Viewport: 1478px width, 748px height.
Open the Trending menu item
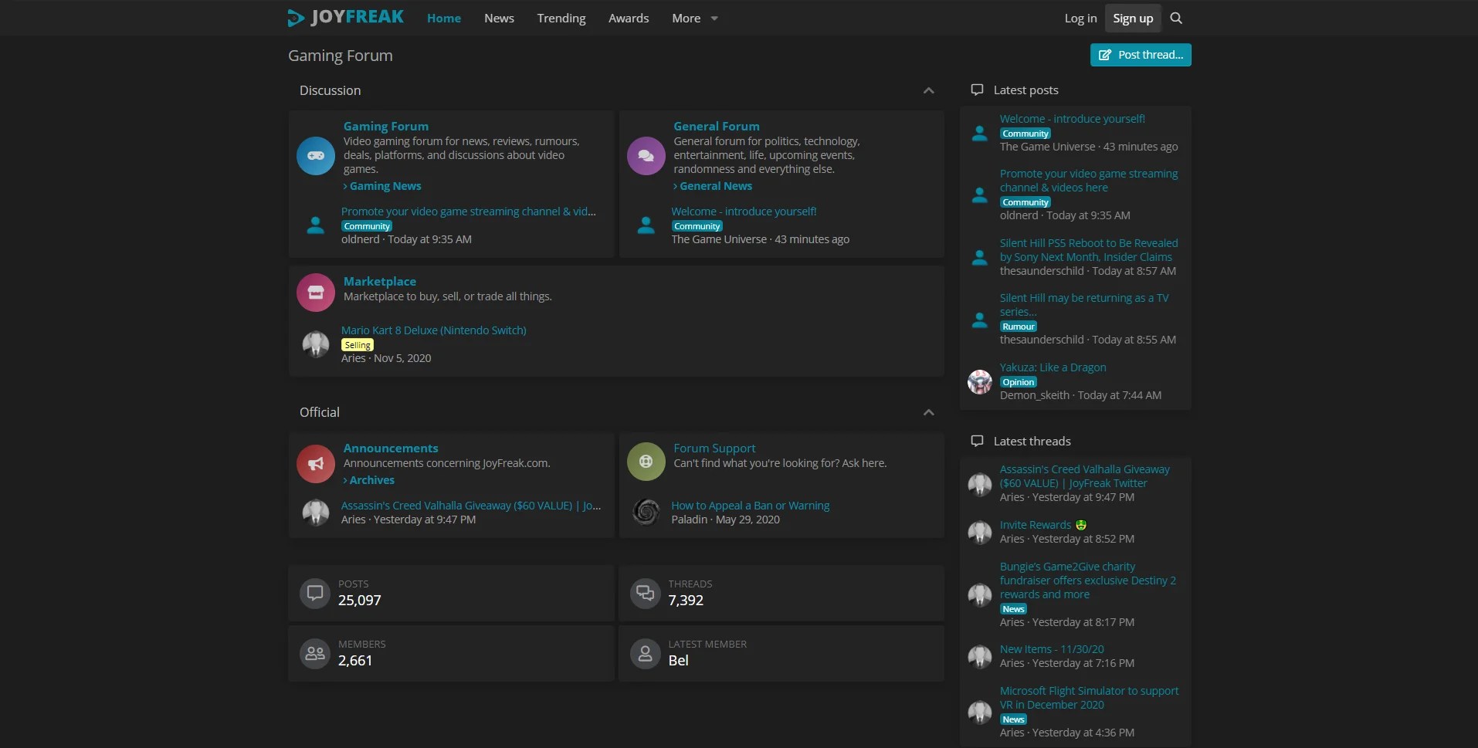[561, 18]
